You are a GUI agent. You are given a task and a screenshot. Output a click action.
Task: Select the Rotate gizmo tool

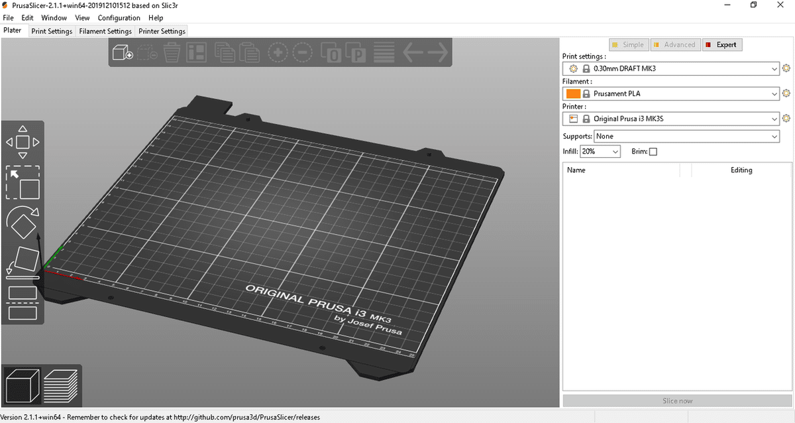click(x=23, y=223)
